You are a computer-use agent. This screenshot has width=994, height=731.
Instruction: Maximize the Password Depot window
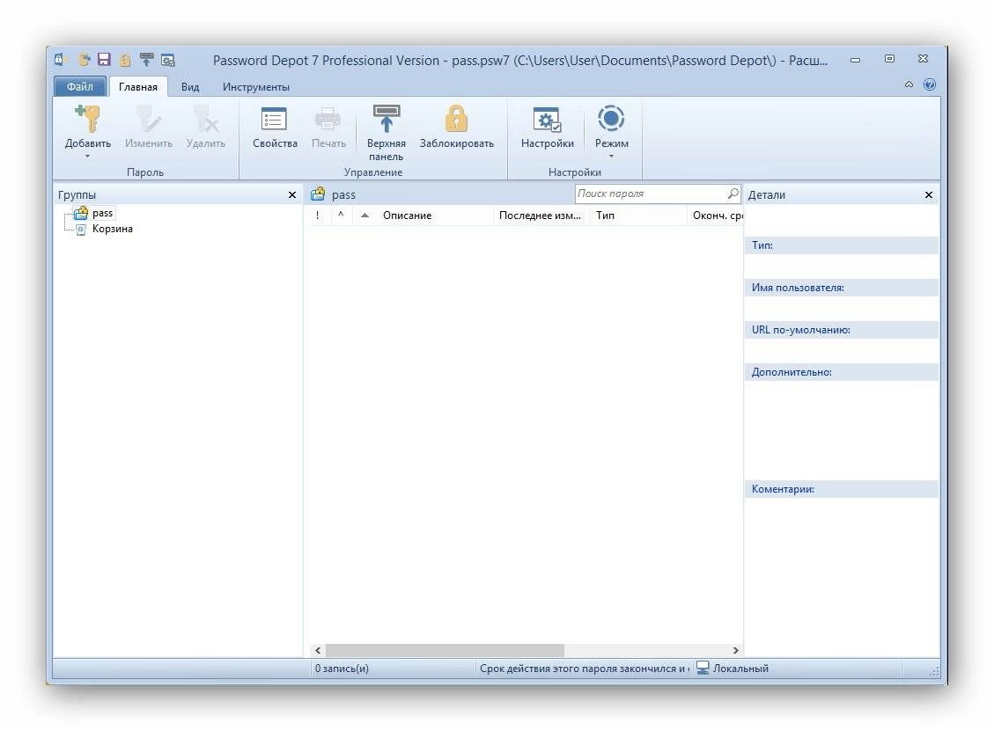(x=889, y=59)
